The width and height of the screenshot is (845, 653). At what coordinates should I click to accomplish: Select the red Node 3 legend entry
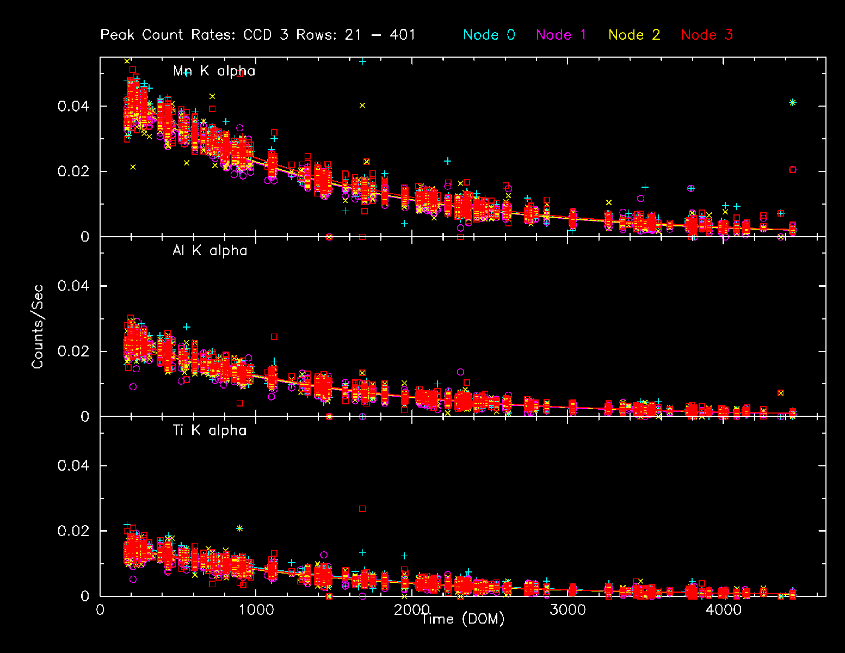(x=706, y=35)
